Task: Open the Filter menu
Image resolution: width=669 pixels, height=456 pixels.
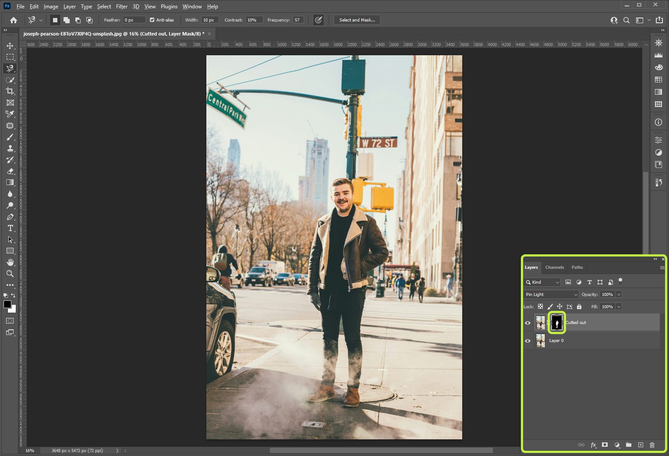Action: pos(122,7)
